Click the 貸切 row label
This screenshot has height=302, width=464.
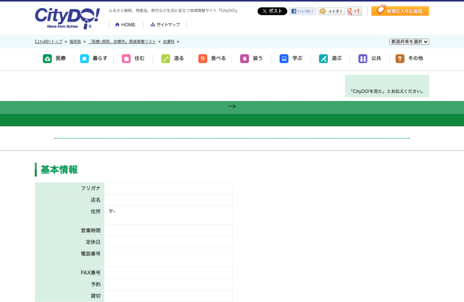(x=96, y=296)
